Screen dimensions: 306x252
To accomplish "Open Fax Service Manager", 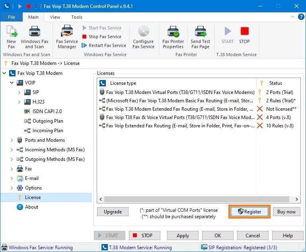I will 67,37.
